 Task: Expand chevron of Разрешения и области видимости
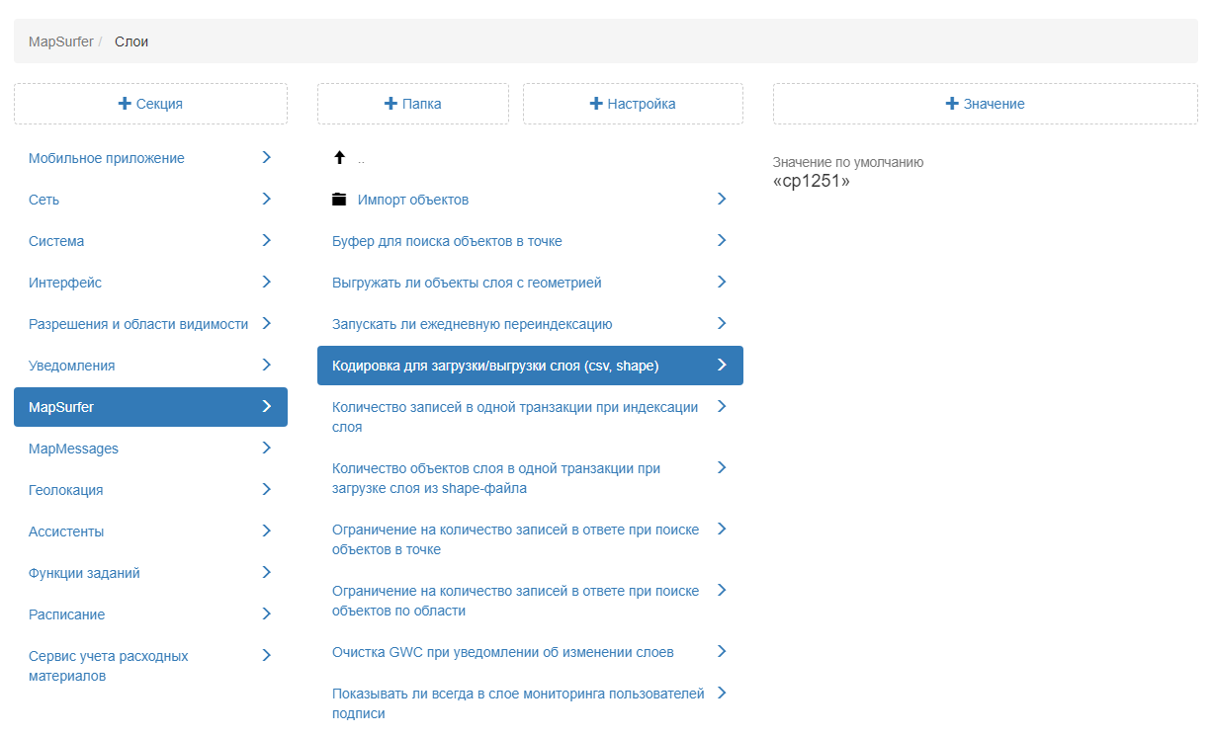tap(266, 323)
